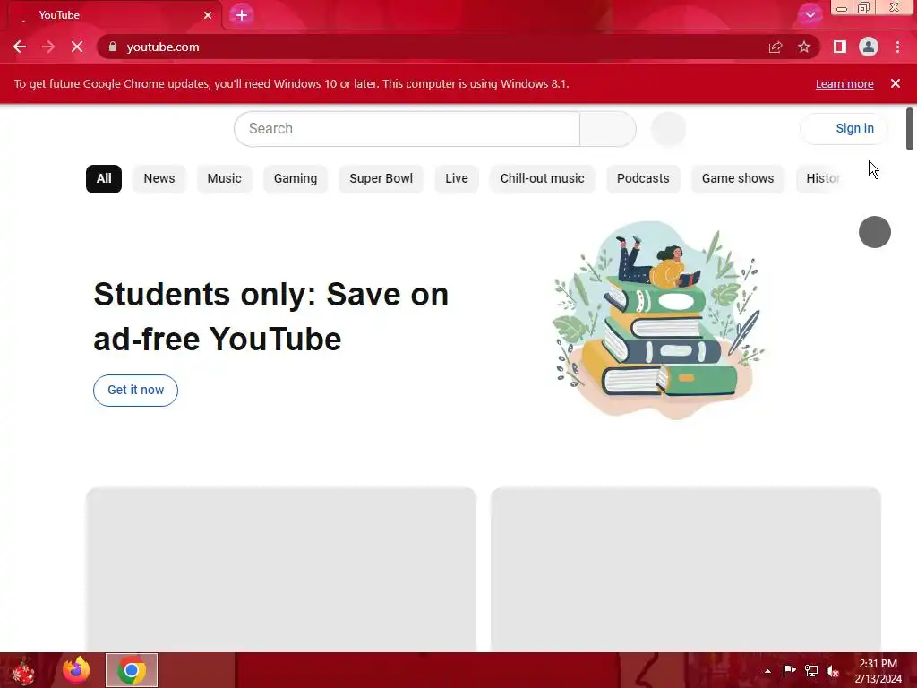Image resolution: width=917 pixels, height=688 pixels.
Task: Click the Students only promo headline
Action: tap(270, 316)
